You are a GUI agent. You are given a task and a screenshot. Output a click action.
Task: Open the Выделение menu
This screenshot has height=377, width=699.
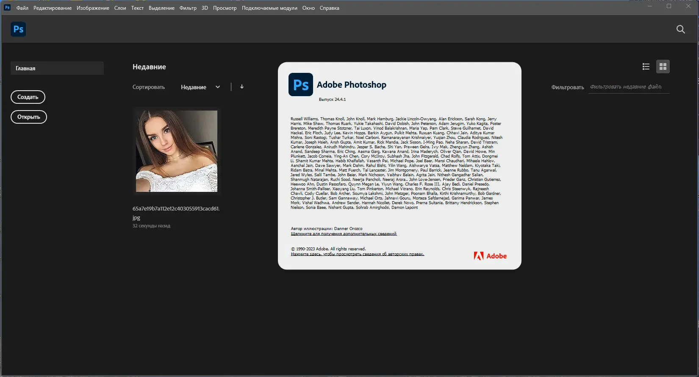click(x=161, y=8)
